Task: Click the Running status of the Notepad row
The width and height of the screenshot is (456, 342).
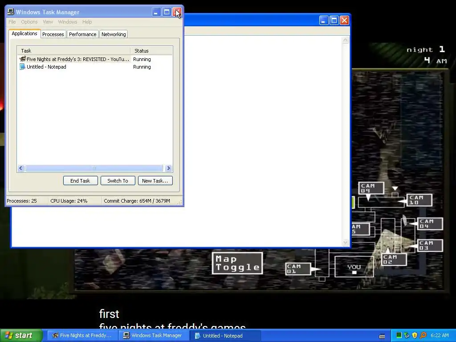Action: point(142,67)
